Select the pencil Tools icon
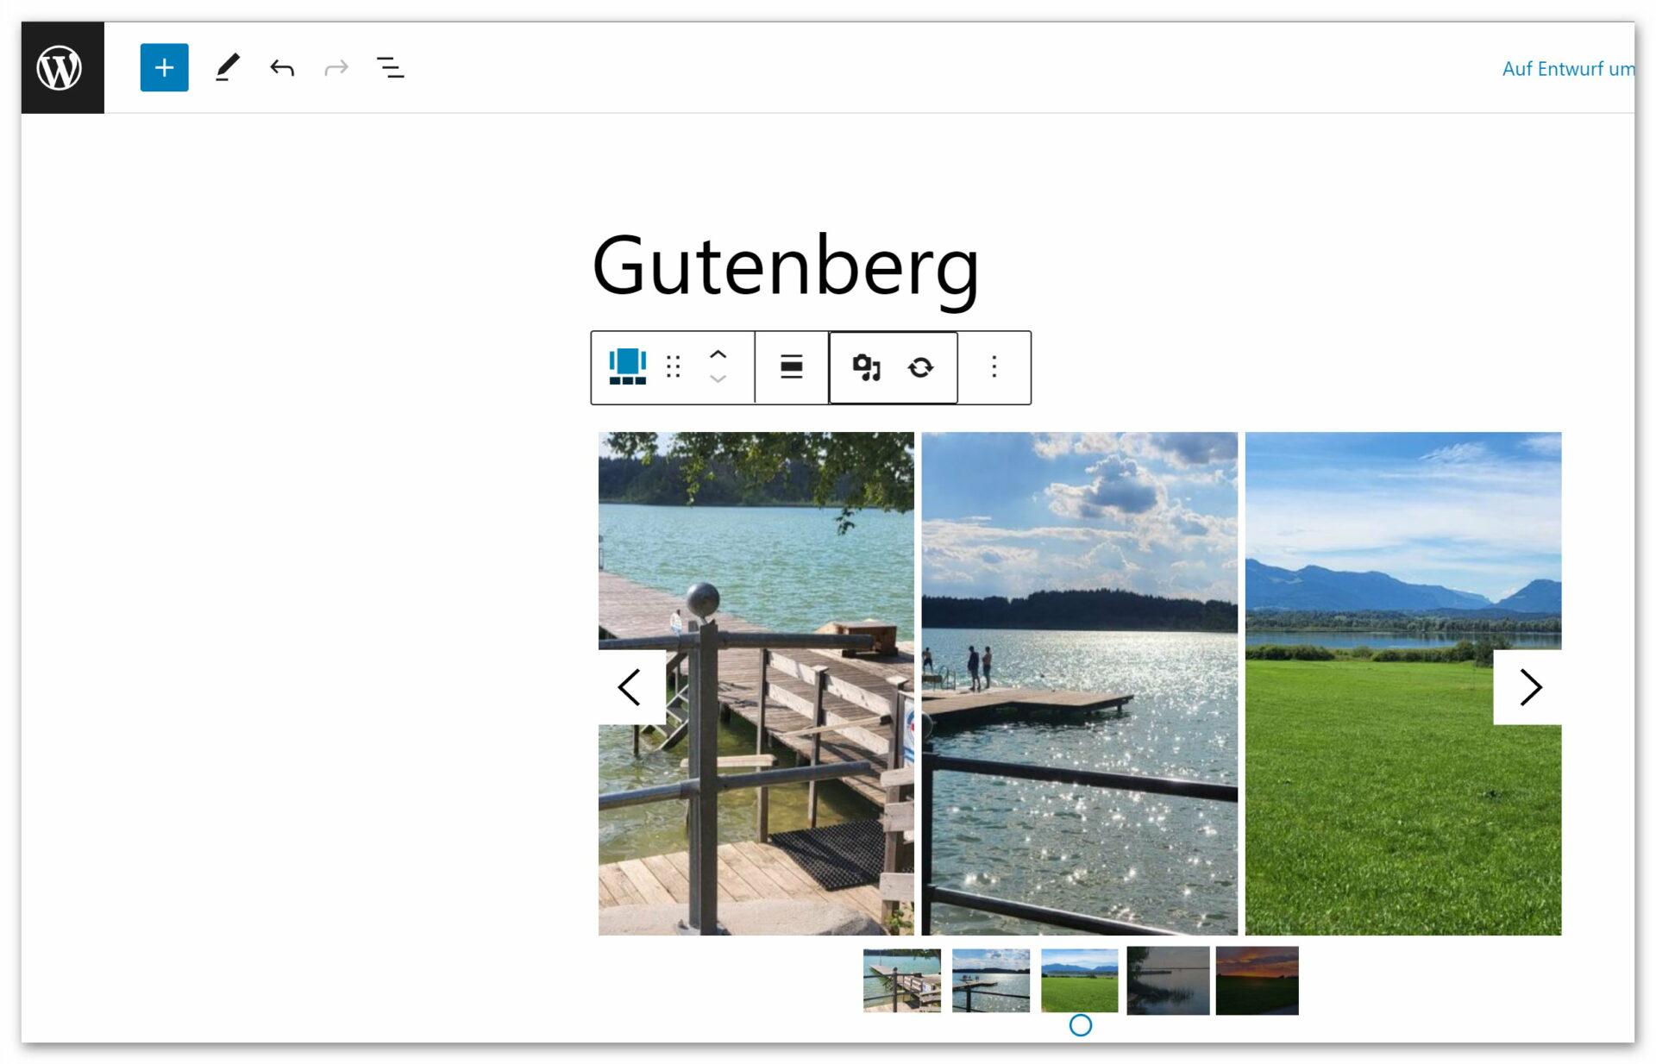 (x=227, y=67)
